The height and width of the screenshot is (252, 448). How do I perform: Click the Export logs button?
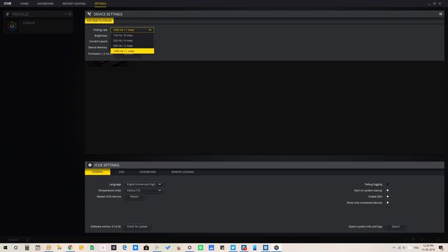tap(395, 227)
